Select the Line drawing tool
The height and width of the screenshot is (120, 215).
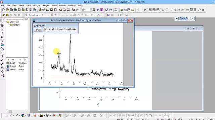(x=2, y=64)
